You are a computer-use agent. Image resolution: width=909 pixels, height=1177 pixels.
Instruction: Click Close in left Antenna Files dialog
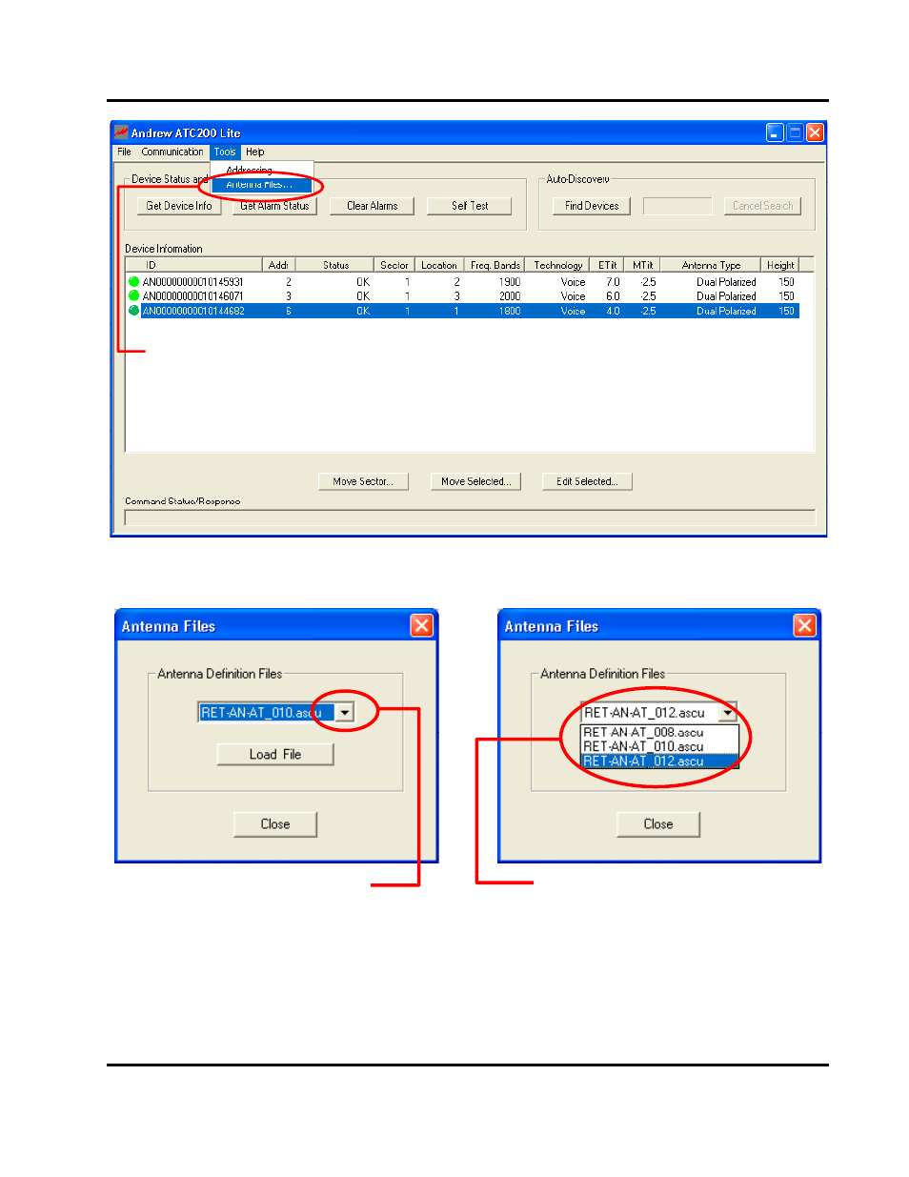(275, 824)
